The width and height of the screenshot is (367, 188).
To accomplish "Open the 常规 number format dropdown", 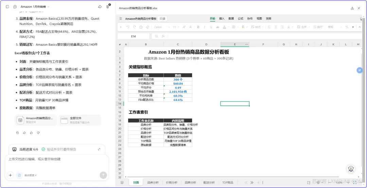I will [x=334, y=27].
